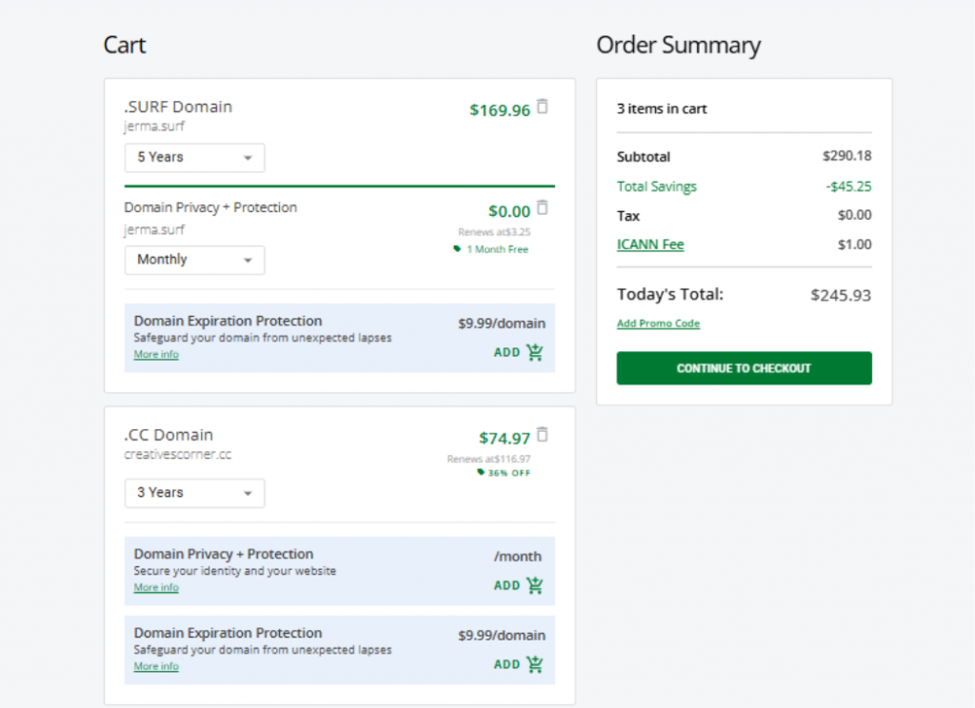The image size is (975, 708).
Task: Remove Domain Privacy + Protection from cart
Action: click(x=543, y=207)
